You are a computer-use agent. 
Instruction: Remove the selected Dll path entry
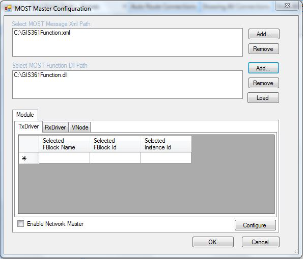264,83
